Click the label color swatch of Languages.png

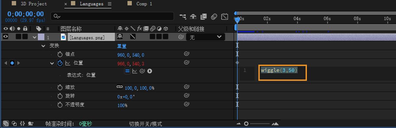click(x=41, y=37)
